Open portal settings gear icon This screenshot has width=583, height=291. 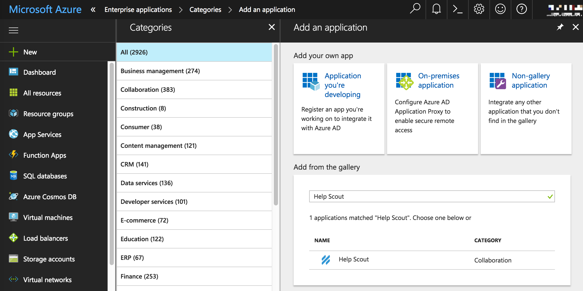tap(479, 9)
